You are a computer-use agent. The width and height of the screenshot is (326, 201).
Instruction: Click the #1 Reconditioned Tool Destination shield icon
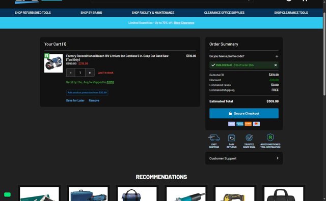[x=270, y=137]
